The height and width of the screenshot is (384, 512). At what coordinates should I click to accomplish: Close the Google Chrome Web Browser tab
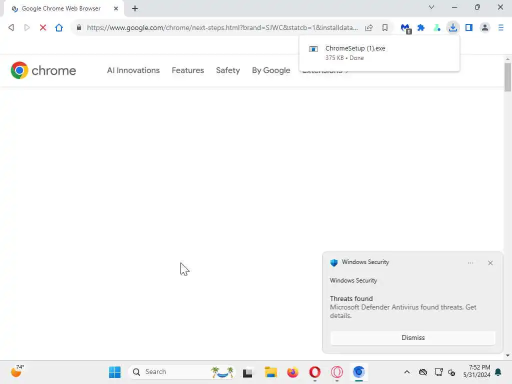[x=116, y=8]
